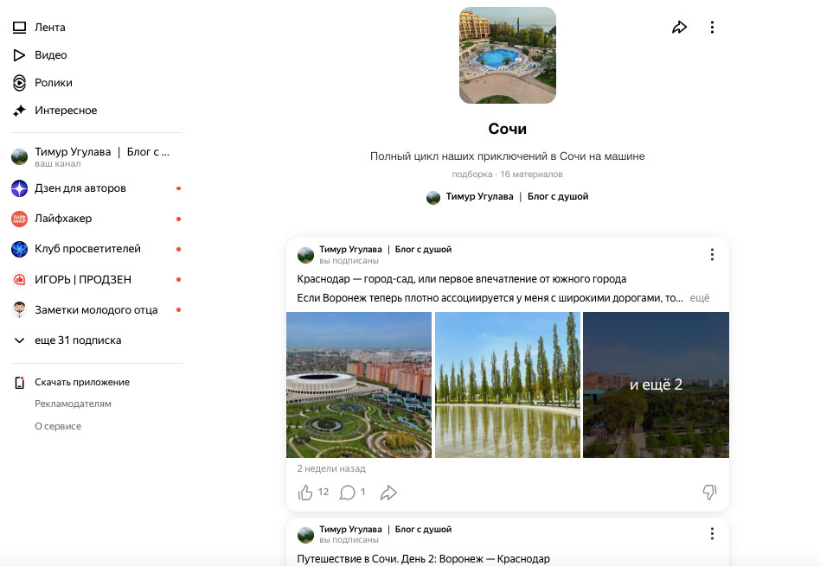Click the Лайфхакер channel icon
The height and width of the screenshot is (566, 820).
click(x=19, y=219)
